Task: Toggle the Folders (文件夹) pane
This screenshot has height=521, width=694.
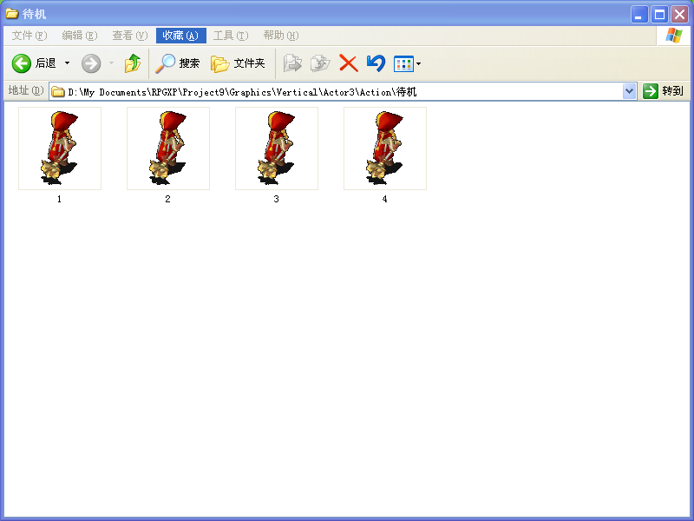Action: pos(238,63)
